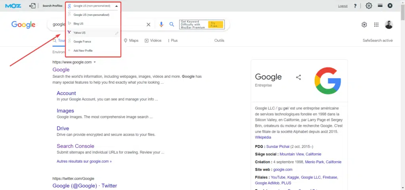Open the Google apps grid
This screenshot has height=190, width=405.
377,25
